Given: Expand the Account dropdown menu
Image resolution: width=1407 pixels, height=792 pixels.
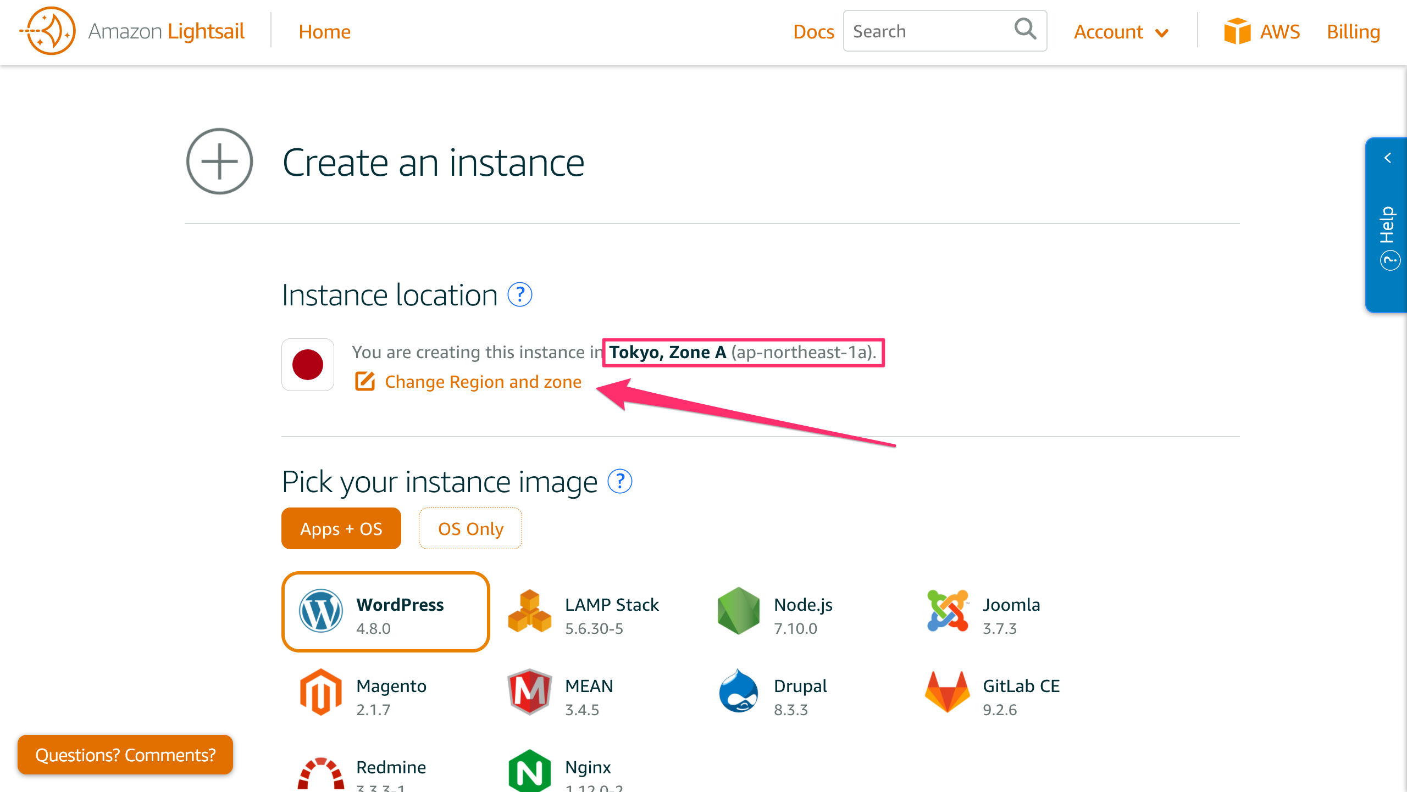Looking at the screenshot, I should (1120, 32).
